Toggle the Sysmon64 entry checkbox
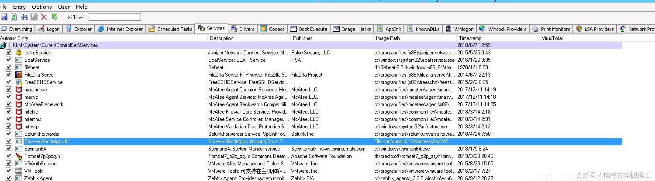 tap(9, 149)
